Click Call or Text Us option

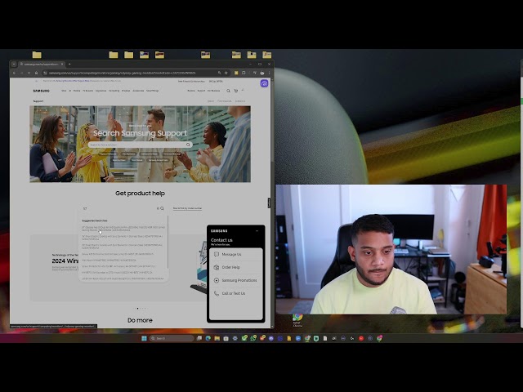pyautogui.click(x=236, y=293)
